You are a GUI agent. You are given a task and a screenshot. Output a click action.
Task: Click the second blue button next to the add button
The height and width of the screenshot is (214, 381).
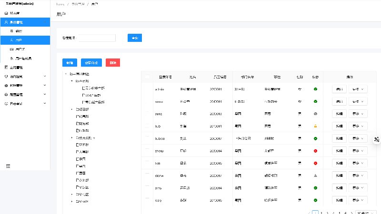click(x=91, y=63)
